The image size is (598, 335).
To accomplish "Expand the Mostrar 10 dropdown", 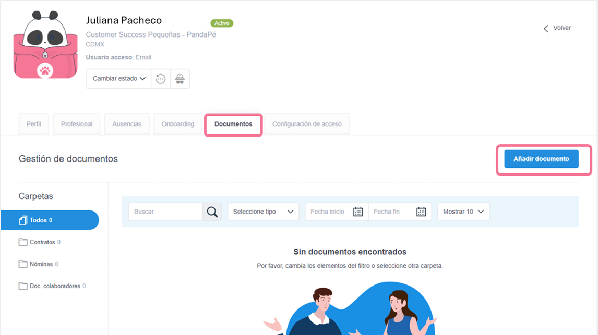I will point(463,212).
